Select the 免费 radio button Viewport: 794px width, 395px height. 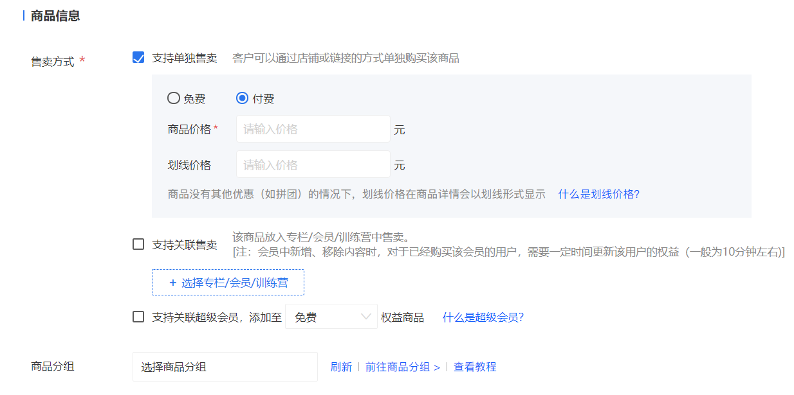tap(173, 98)
